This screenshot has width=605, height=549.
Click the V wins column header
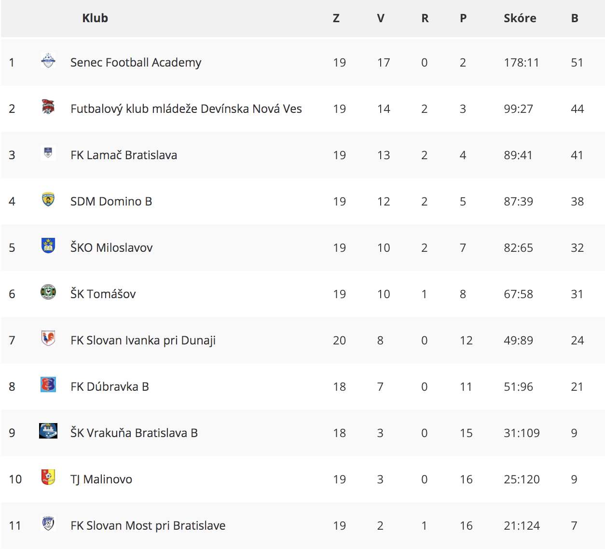pyautogui.click(x=381, y=18)
